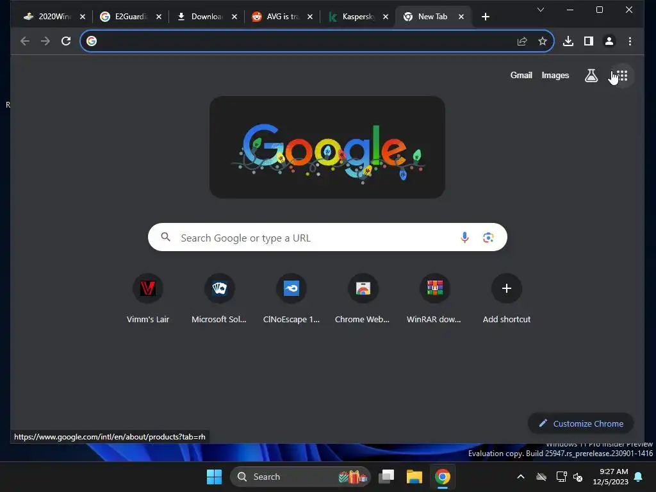This screenshot has width=656, height=492.
Task: Open network status tray icon
Action: pos(561,477)
